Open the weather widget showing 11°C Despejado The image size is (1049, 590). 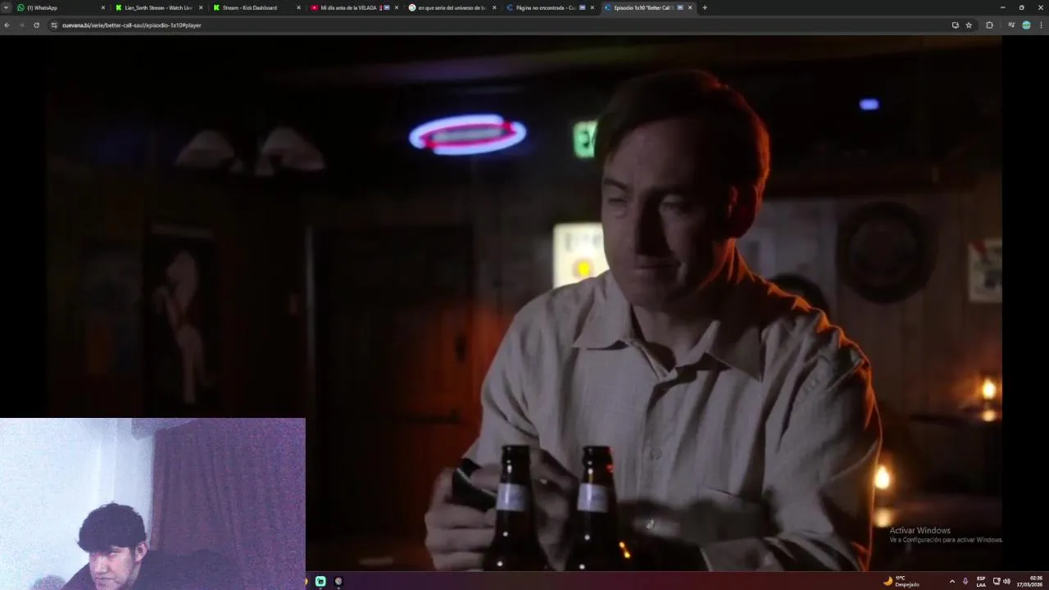[901, 581]
